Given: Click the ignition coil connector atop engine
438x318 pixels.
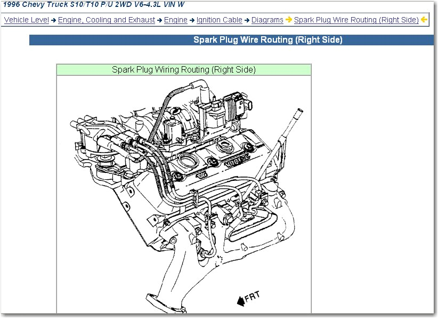Looking at the screenshot, I should pyautogui.click(x=235, y=101).
